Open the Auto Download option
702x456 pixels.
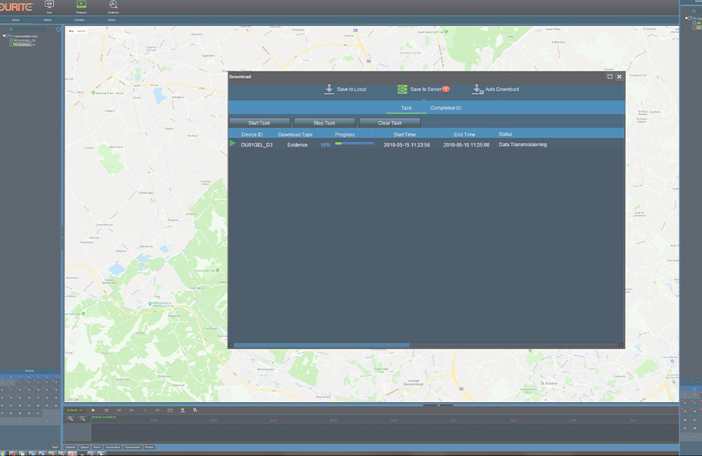[477, 90]
